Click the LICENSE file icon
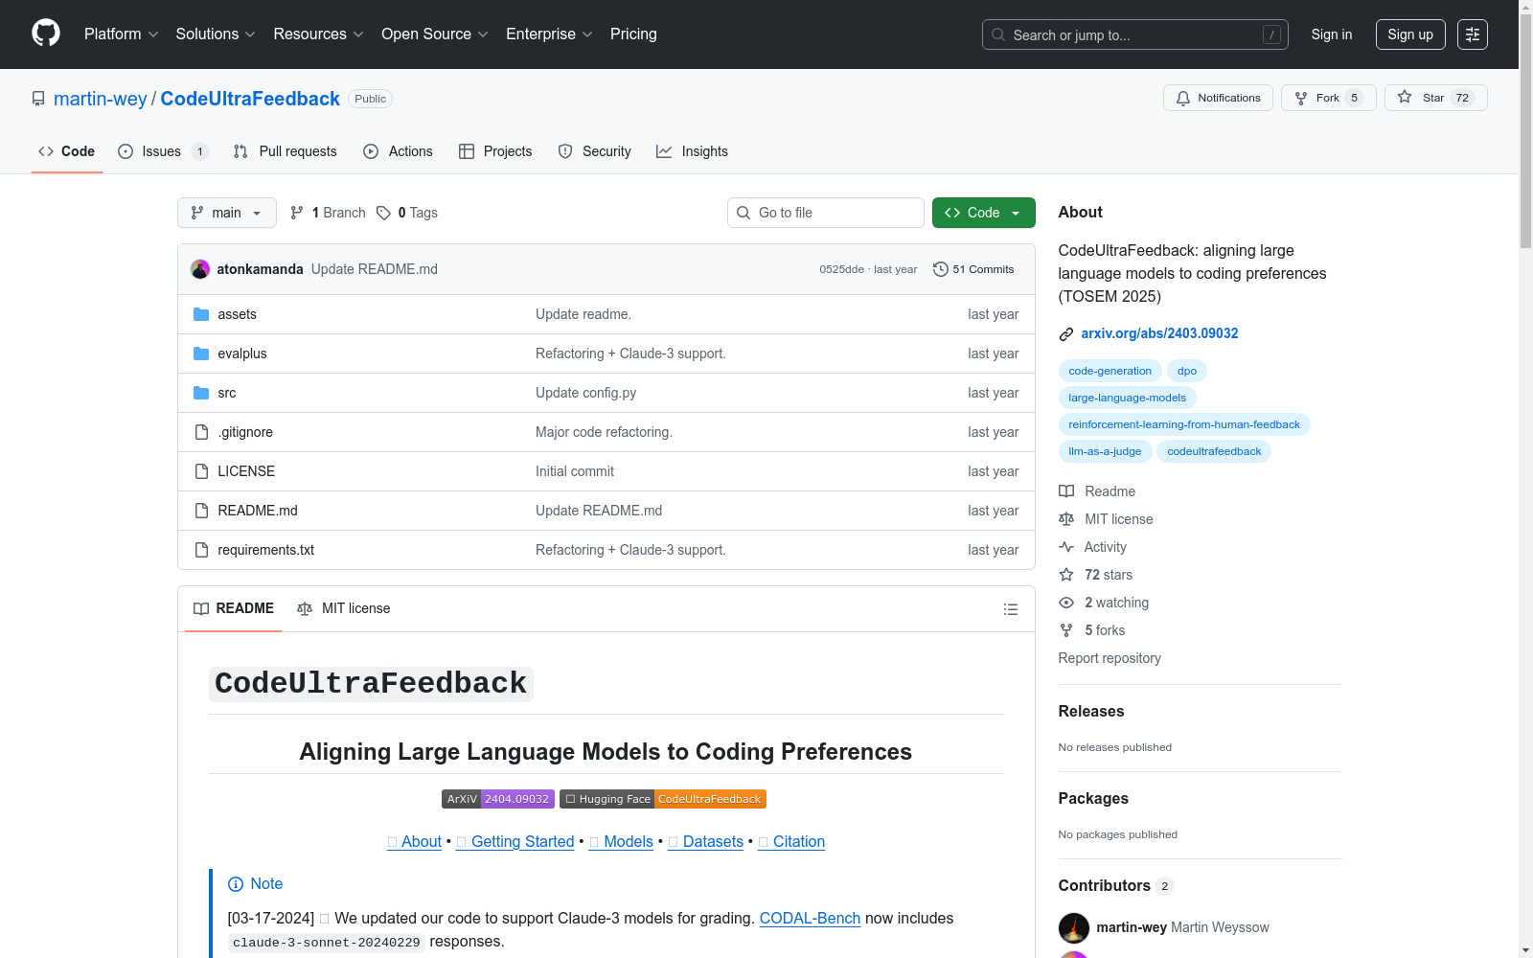1533x958 pixels. tap(201, 471)
